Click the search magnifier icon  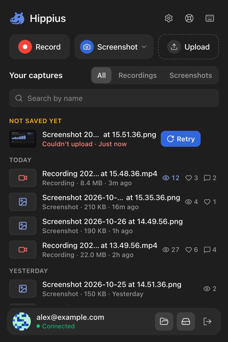(19, 98)
